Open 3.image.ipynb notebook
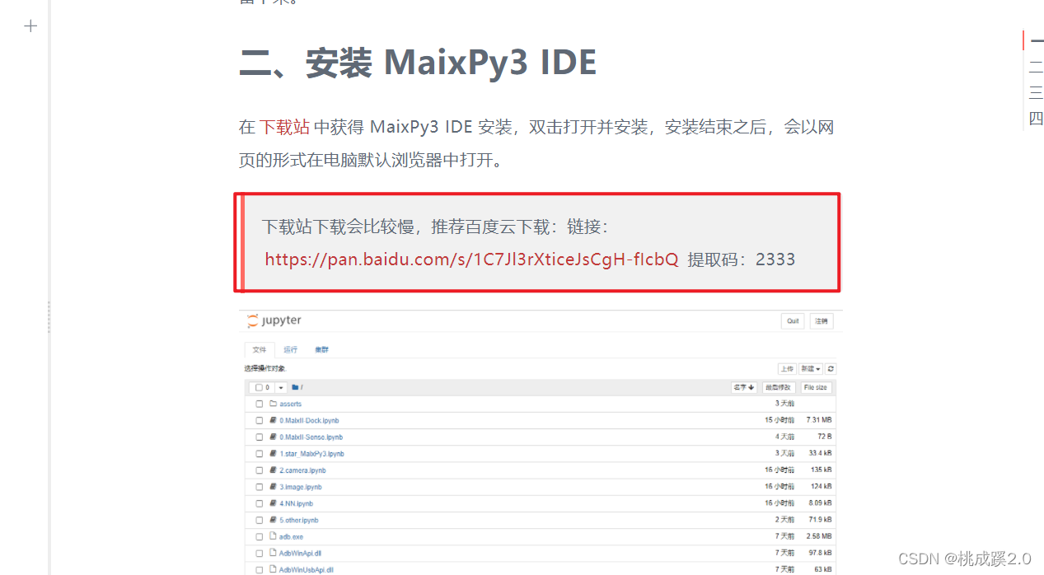The image size is (1044, 575). (301, 487)
